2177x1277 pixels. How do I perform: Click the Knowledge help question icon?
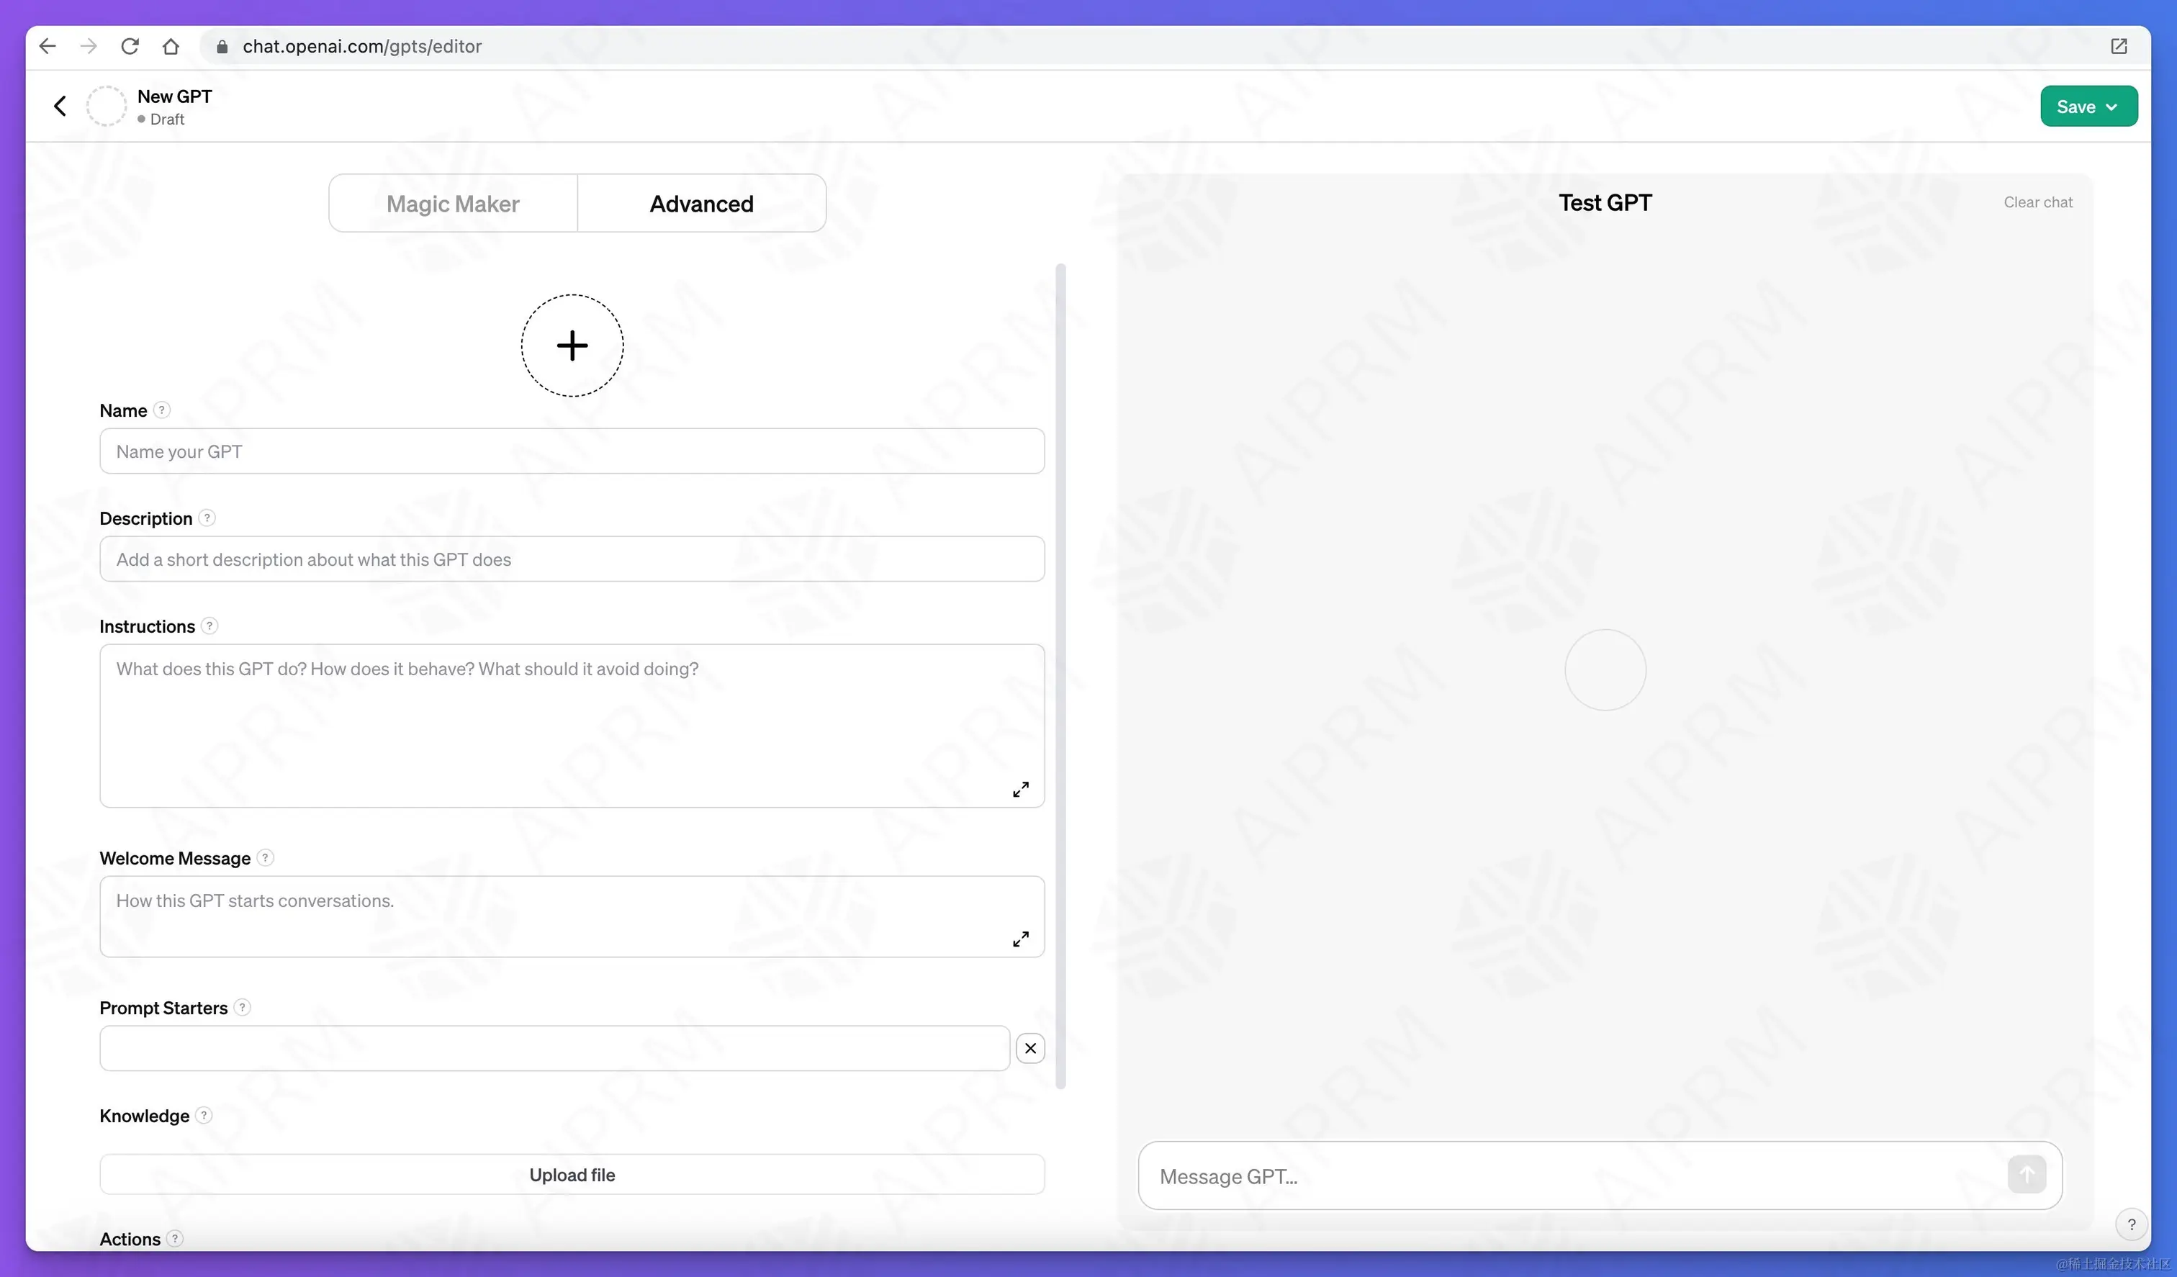204,1116
